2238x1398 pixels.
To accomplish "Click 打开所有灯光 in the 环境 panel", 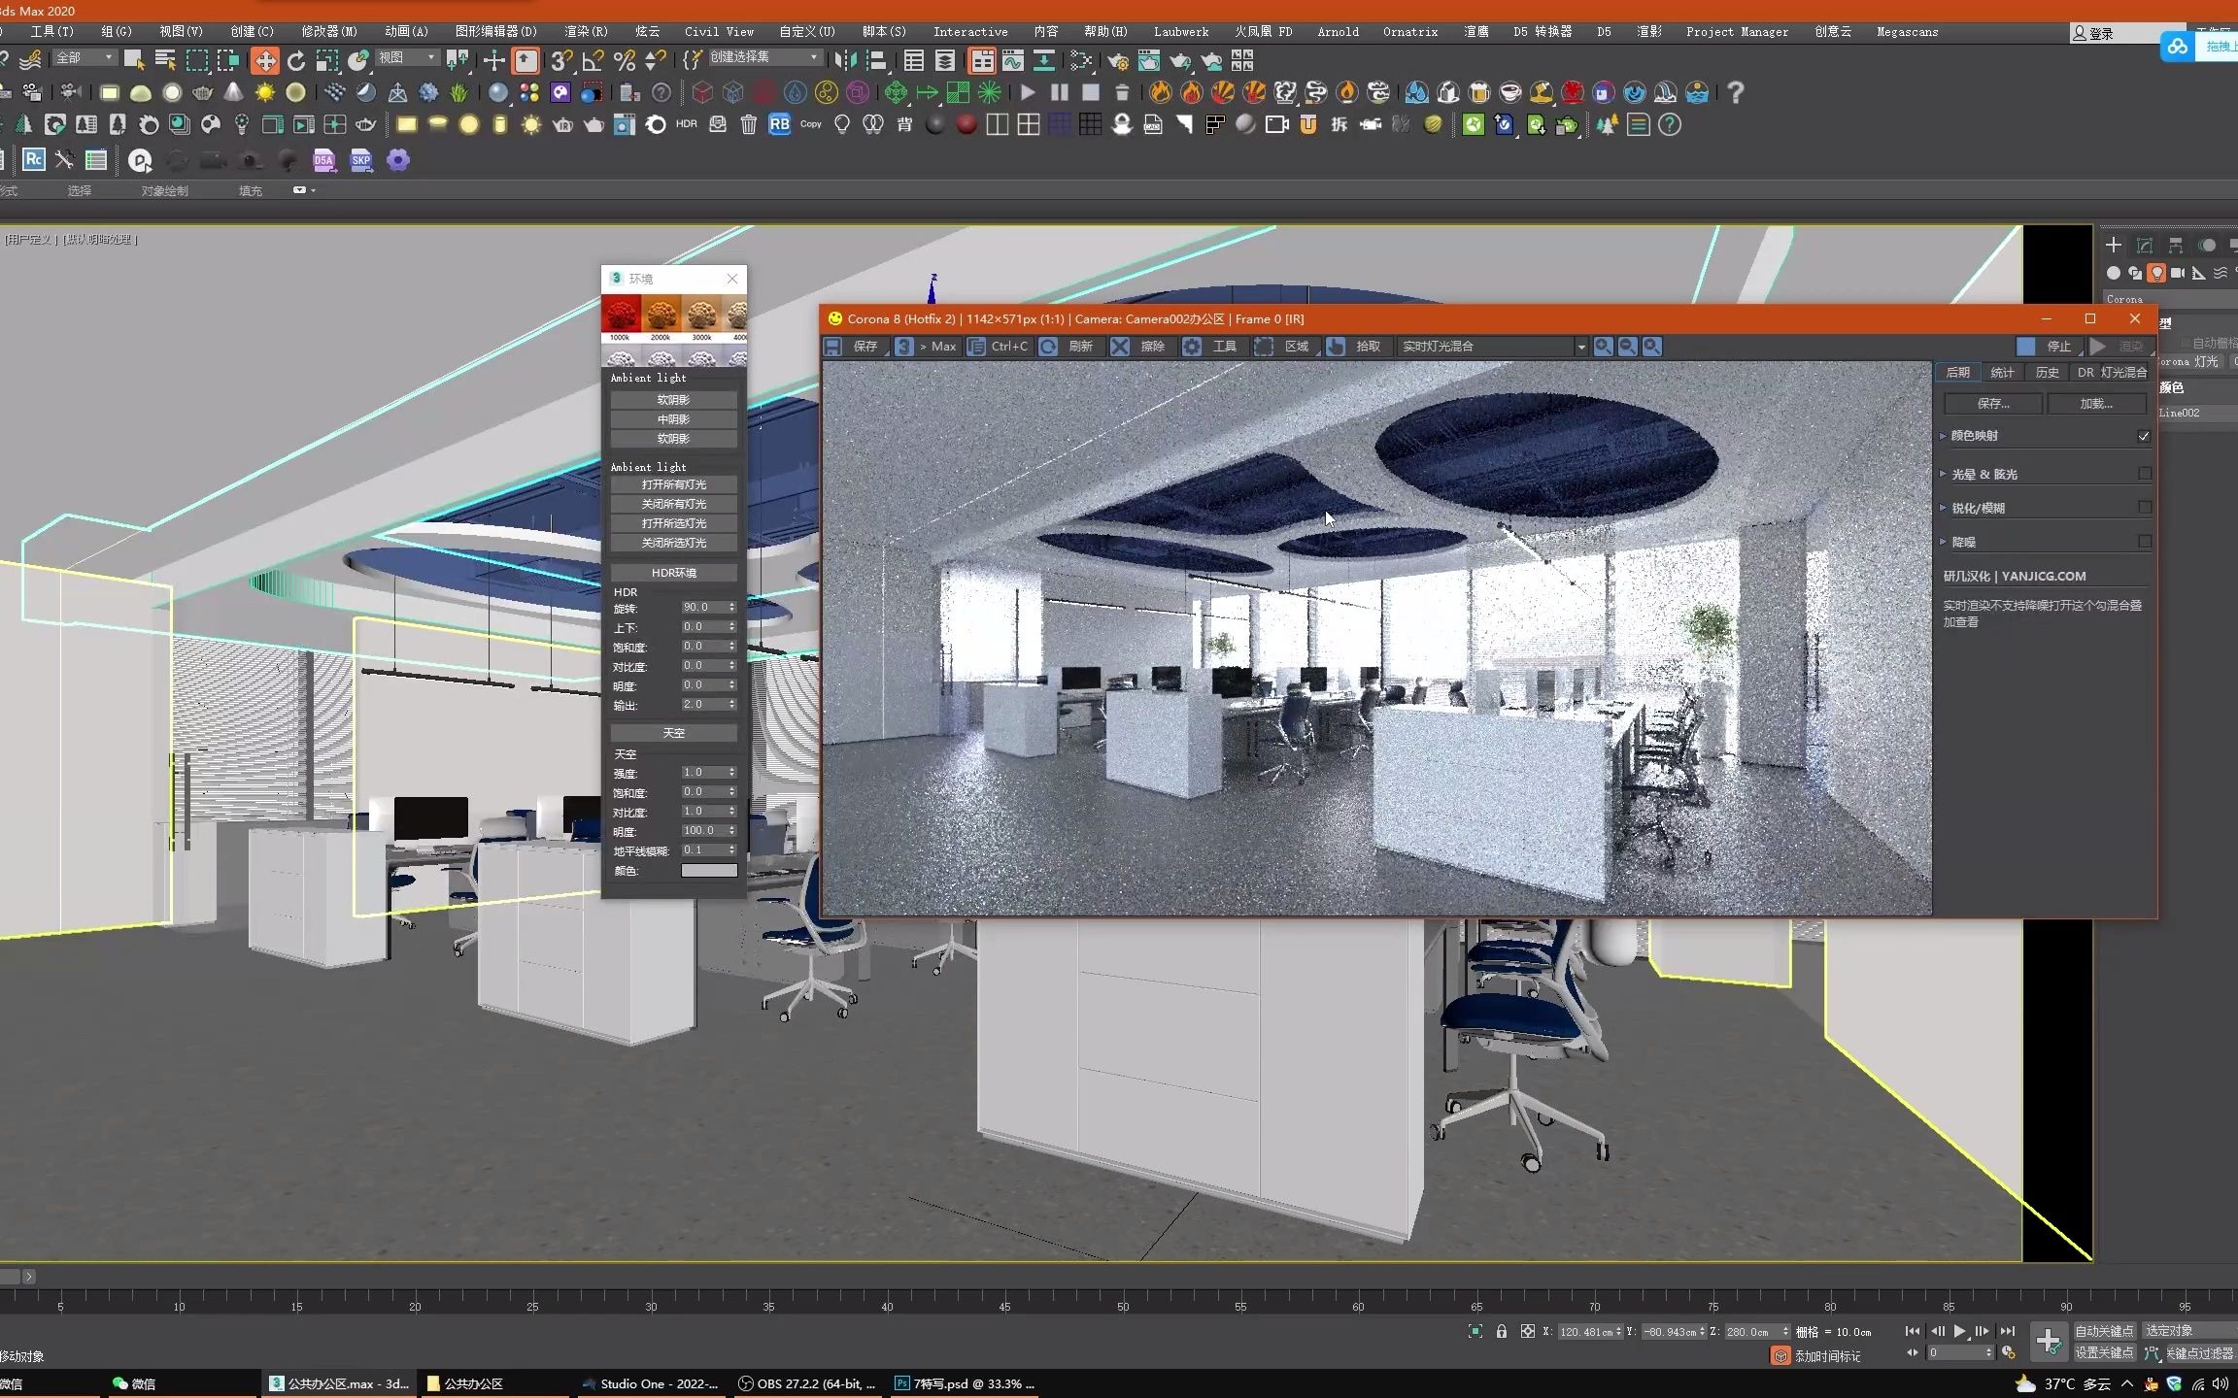I will point(673,484).
